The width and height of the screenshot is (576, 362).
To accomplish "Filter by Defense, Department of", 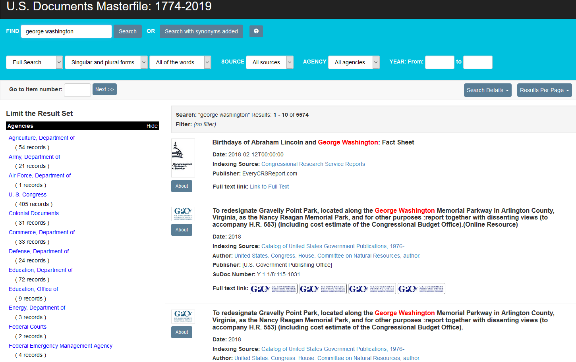I will tap(39, 251).
